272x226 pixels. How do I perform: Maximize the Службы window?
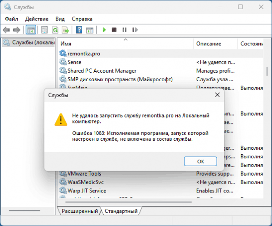[240, 7]
